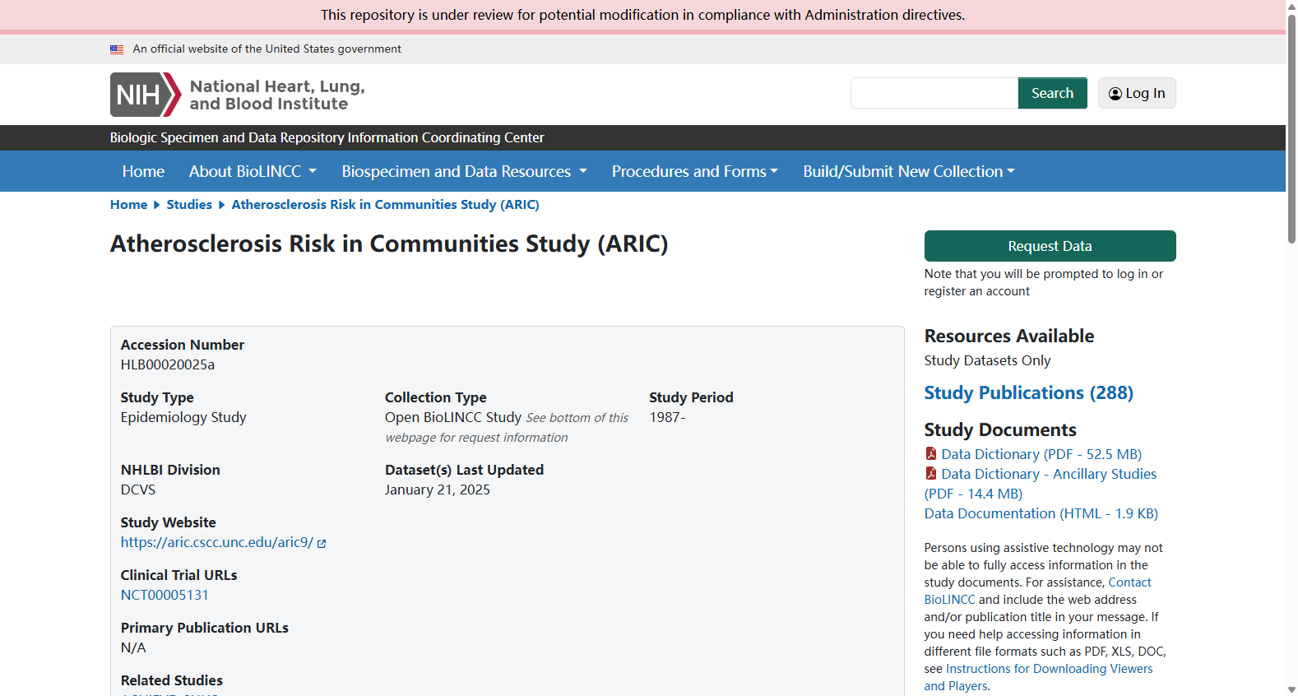This screenshot has width=1298, height=696.
Task: Go to Home in navigation bar
Action: click(x=143, y=171)
